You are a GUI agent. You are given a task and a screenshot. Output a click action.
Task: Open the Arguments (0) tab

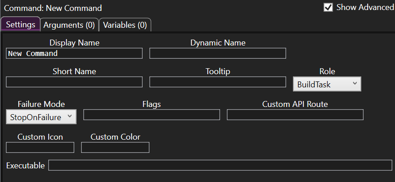tap(69, 25)
